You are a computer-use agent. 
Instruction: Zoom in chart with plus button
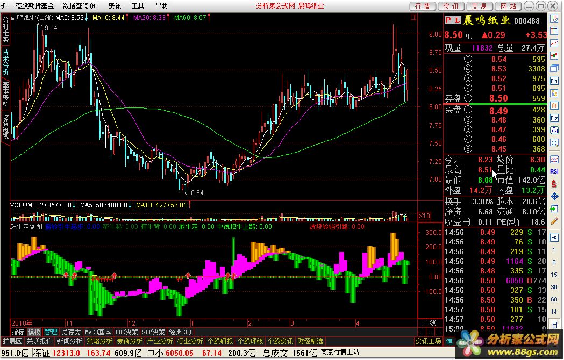pyautogui.click(x=422, y=332)
